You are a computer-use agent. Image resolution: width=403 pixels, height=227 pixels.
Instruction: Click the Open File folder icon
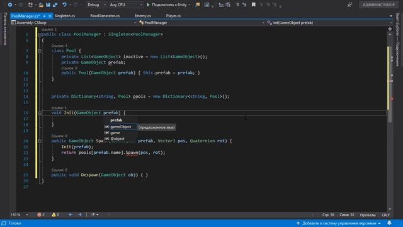(41, 4)
